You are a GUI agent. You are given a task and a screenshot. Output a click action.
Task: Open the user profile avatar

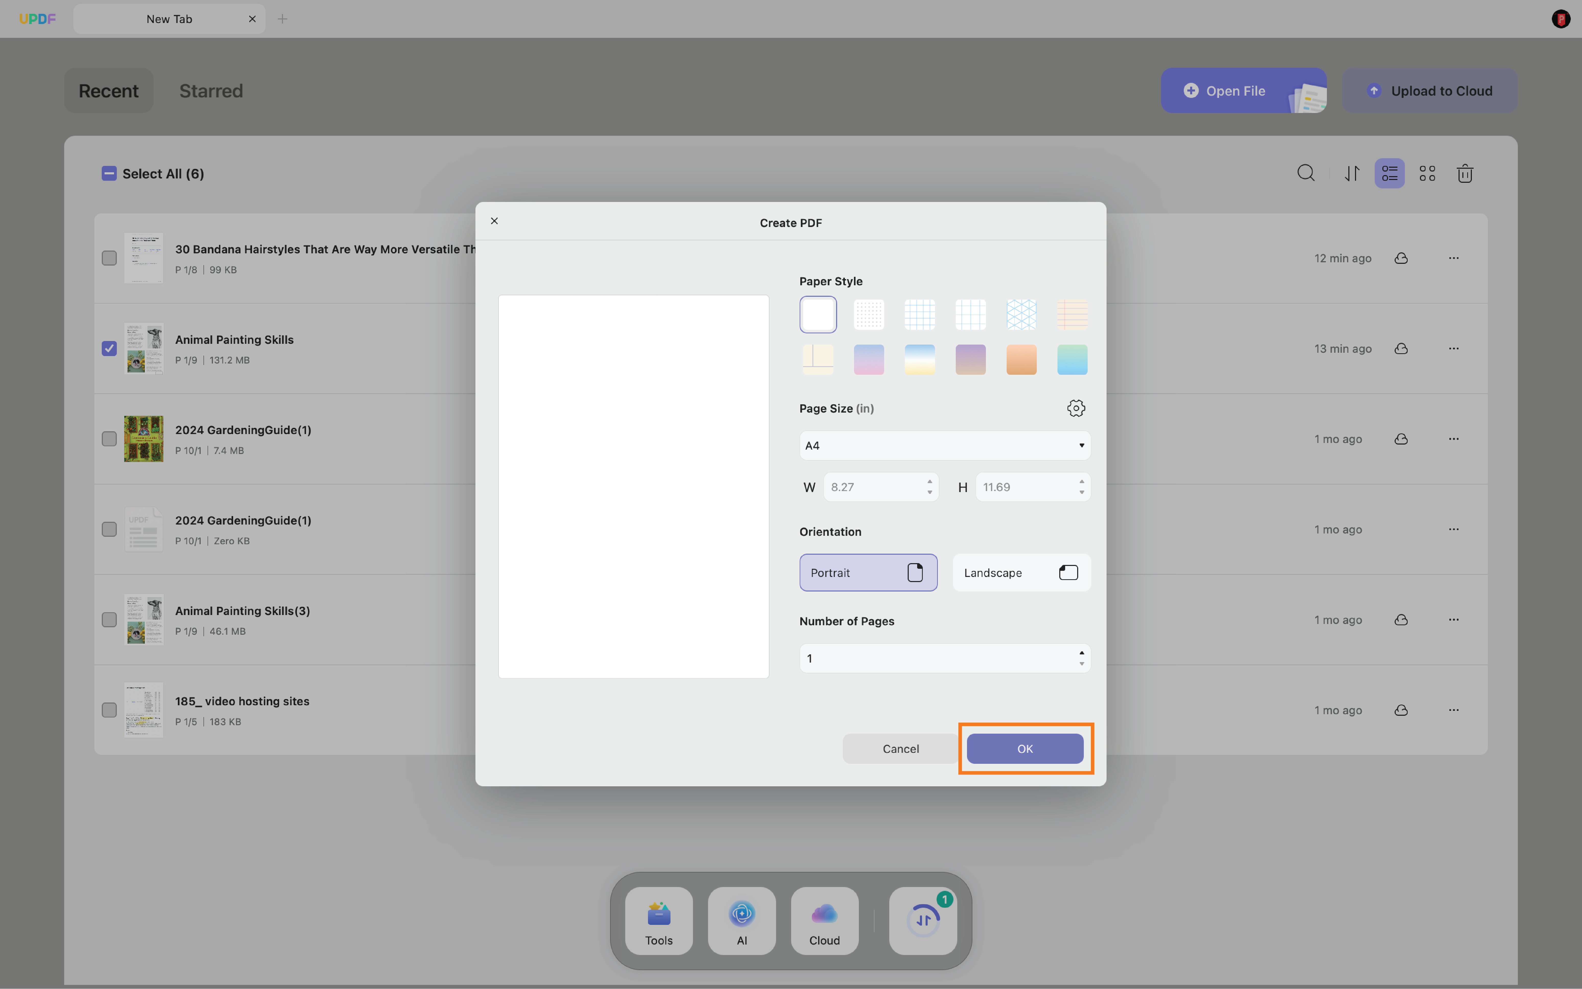click(1561, 19)
